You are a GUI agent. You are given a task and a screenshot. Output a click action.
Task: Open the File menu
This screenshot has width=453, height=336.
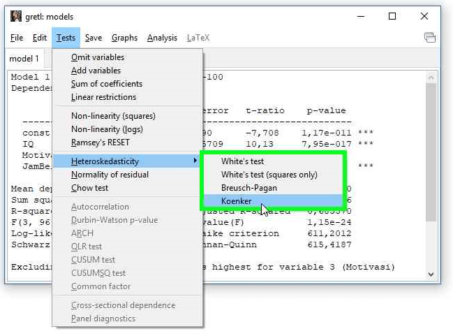[17, 38]
